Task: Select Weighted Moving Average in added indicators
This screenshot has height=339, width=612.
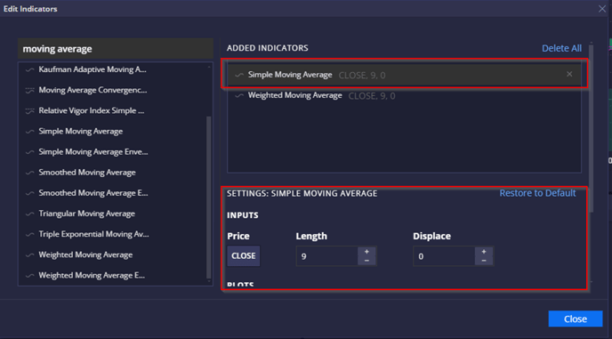Action: pyautogui.click(x=404, y=96)
